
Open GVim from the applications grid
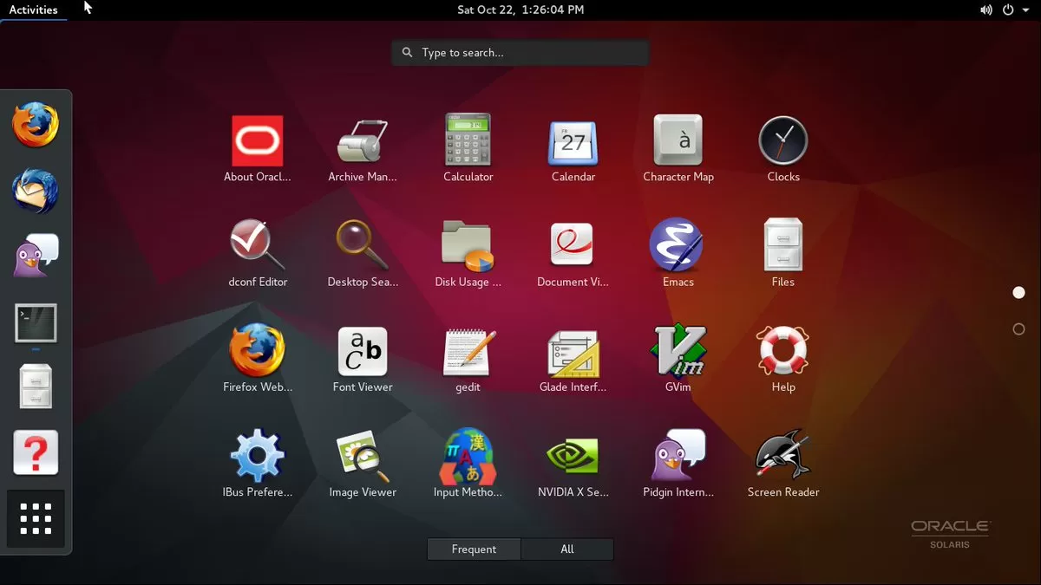point(678,351)
